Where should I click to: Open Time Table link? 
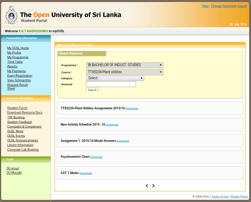[x=15, y=62]
